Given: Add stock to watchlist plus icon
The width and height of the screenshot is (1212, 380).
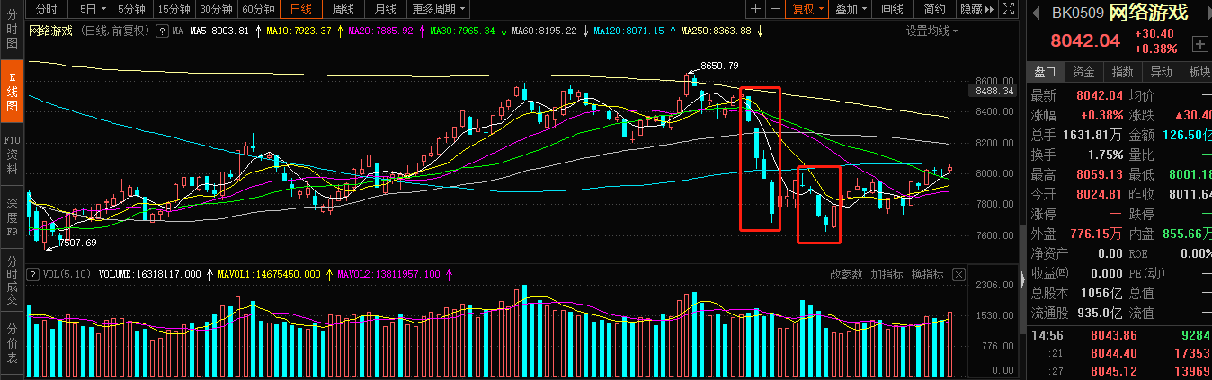Looking at the screenshot, I should tap(1199, 43).
